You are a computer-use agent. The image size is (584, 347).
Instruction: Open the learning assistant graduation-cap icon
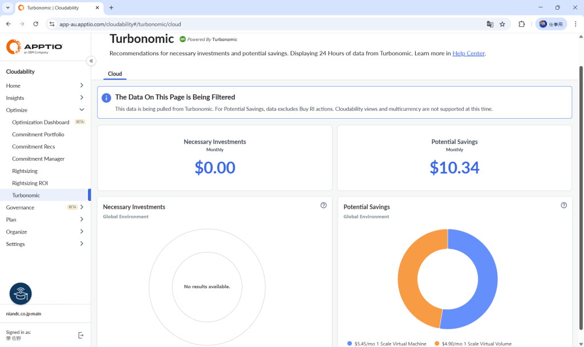point(21,294)
